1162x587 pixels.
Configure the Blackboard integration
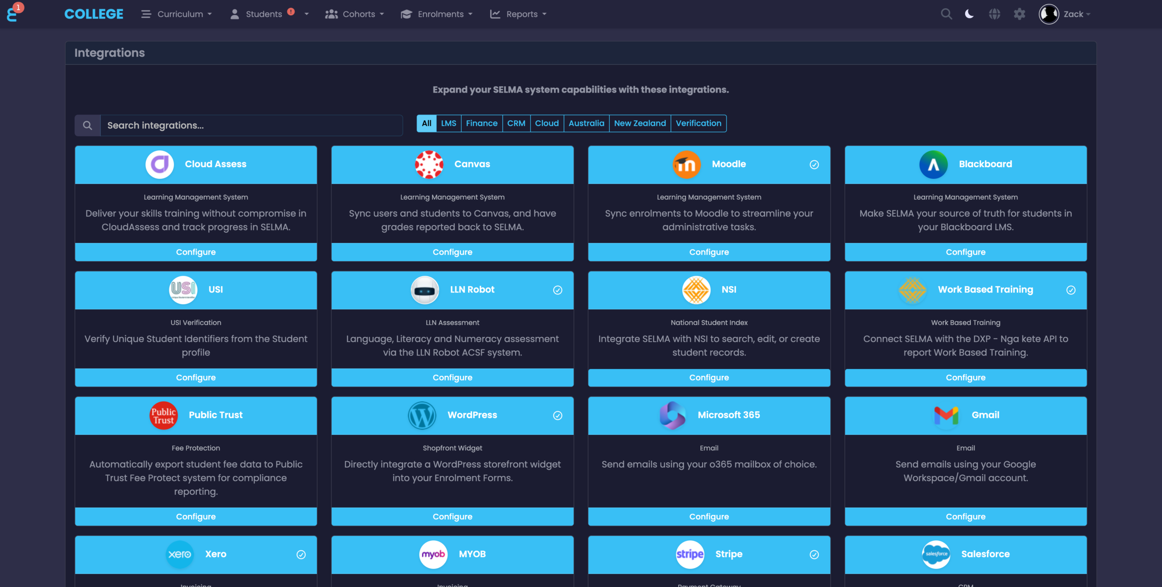[x=965, y=252]
